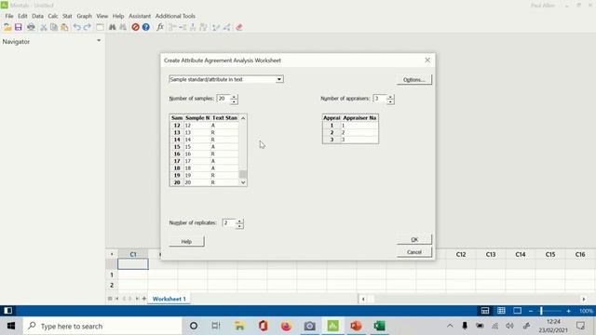
Task: Open Firefox from the taskbar
Action: coord(286,326)
